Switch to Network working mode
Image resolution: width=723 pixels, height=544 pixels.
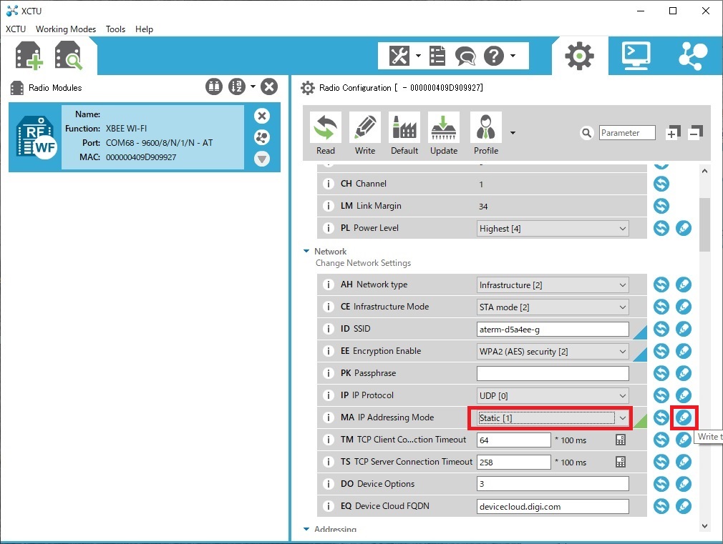(x=692, y=55)
